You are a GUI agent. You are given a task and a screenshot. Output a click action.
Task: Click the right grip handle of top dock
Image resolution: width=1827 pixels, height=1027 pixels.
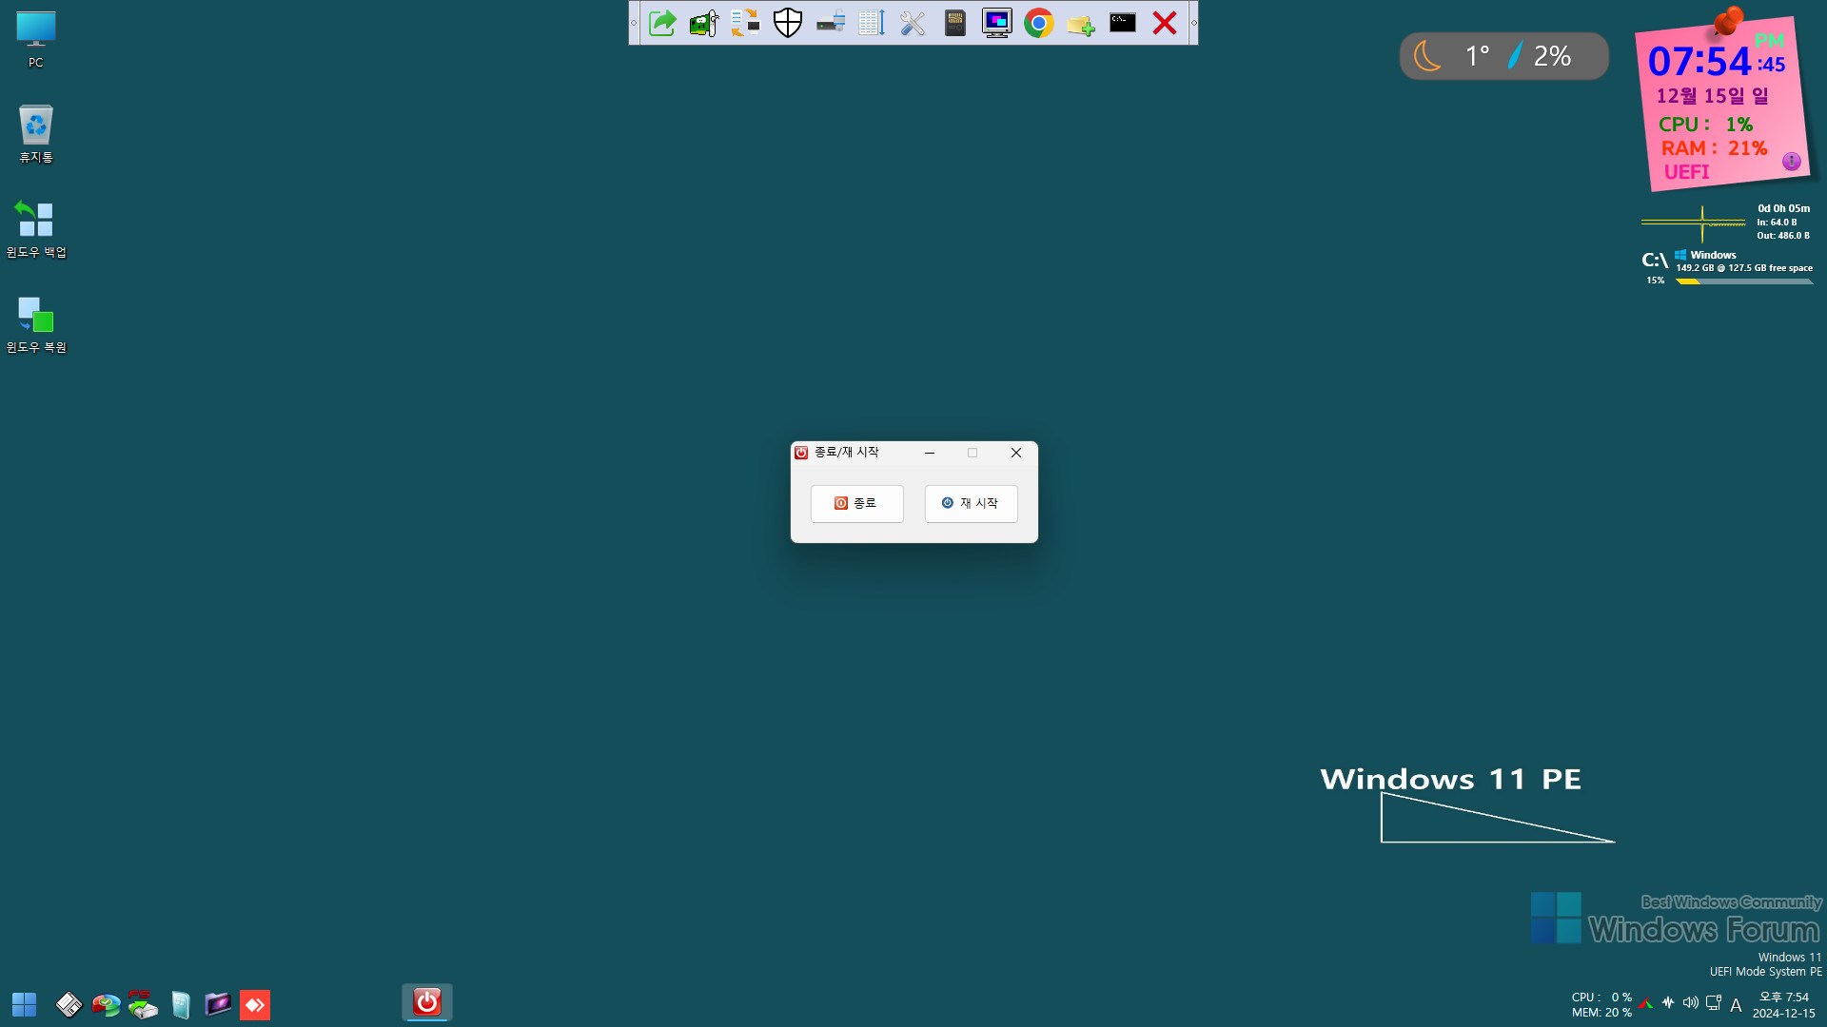point(1193,23)
